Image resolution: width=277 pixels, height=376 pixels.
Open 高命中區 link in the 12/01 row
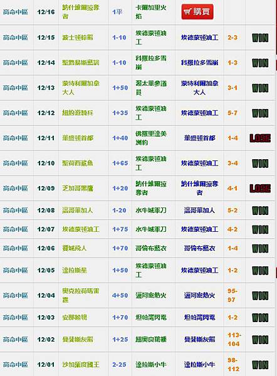(x=15, y=365)
